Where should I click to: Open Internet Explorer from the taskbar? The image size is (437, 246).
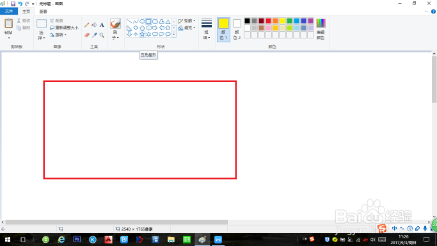click(x=61, y=240)
